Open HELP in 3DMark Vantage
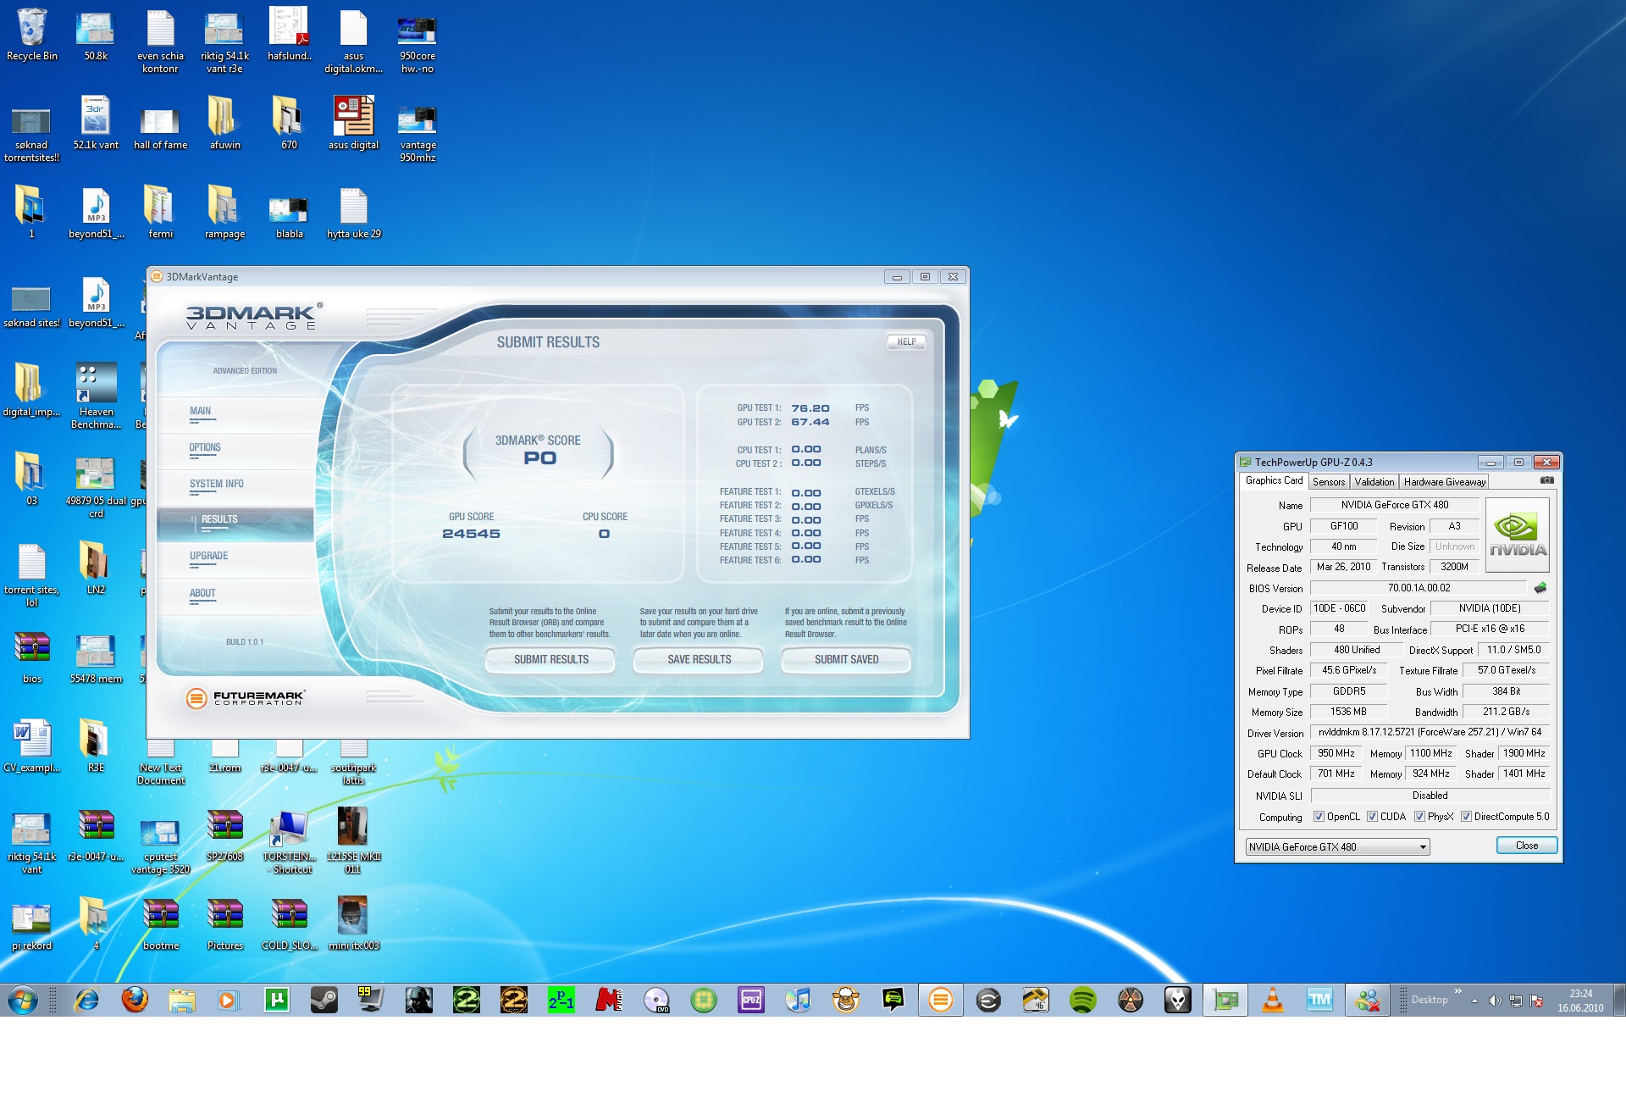1626x1098 pixels. [x=906, y=342]
